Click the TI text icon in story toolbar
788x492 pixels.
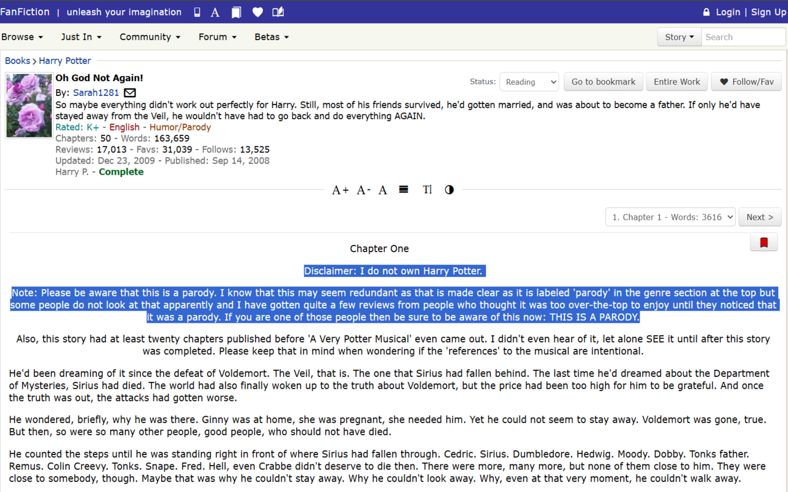427,189
